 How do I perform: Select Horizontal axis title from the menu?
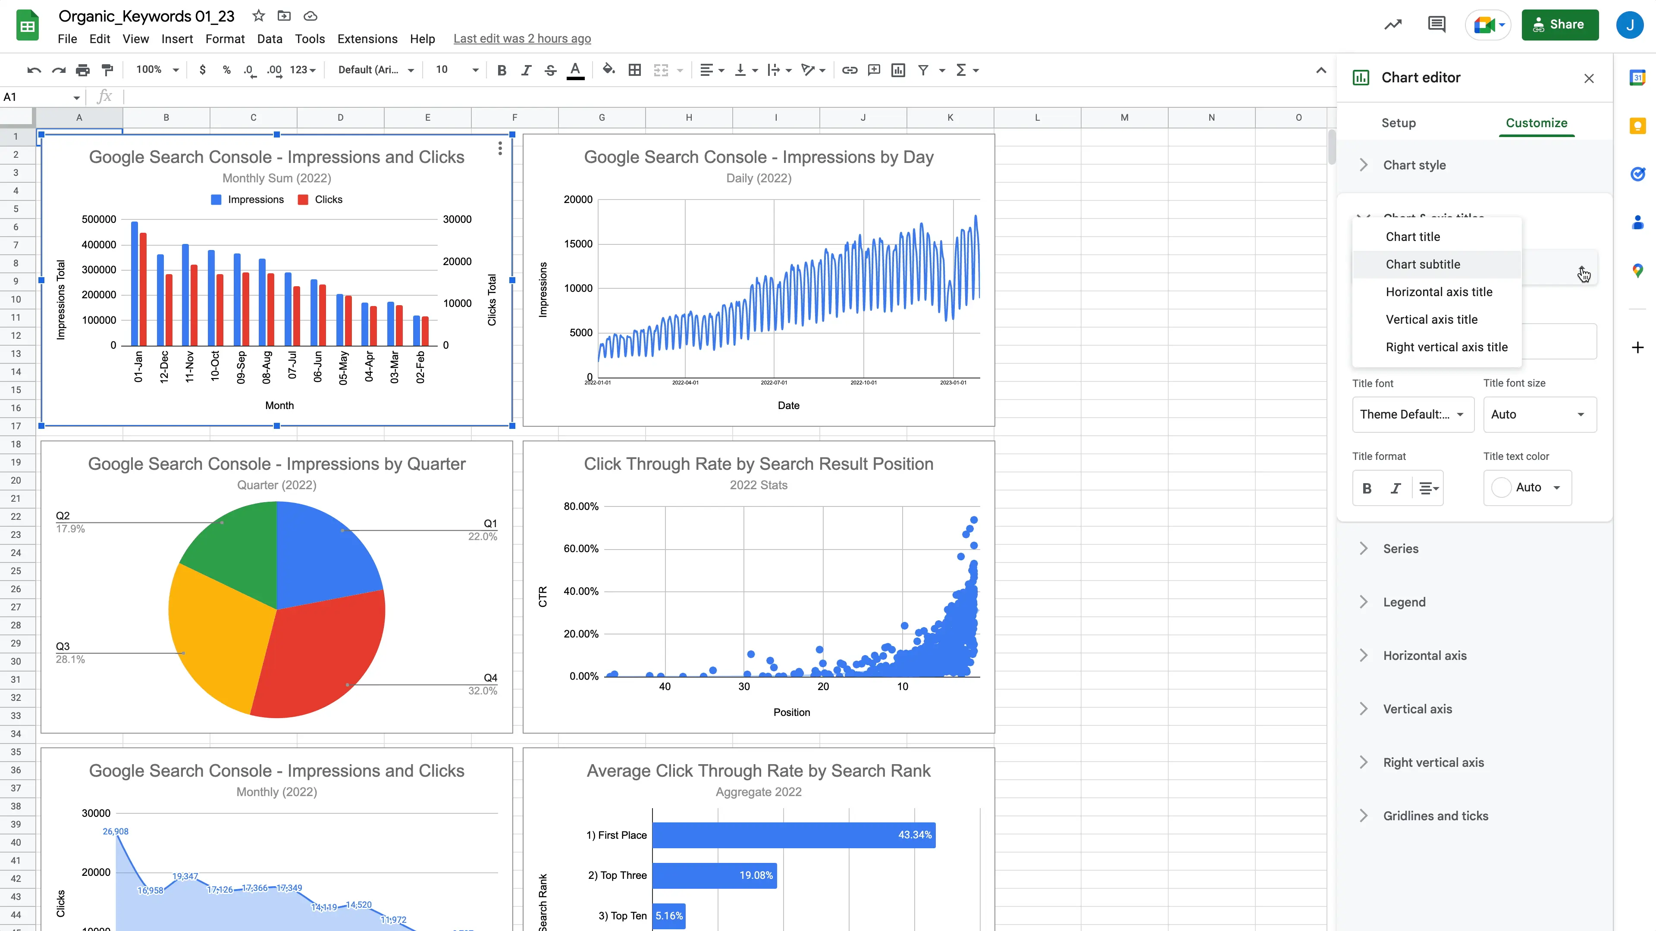[x=1440, y=292]
